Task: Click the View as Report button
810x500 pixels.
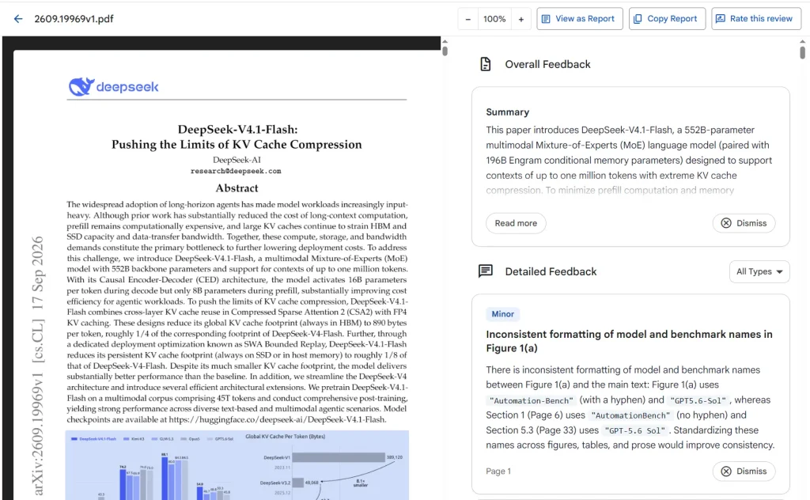Action: pos(580,19)
